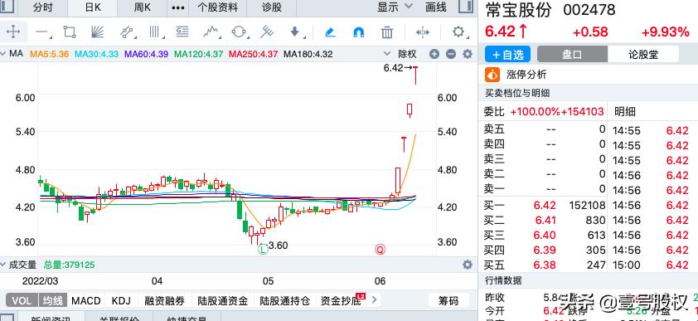Screen dimensions: 698x321
Task: Select the KDJ indicator
Action: tap(121, 300)
